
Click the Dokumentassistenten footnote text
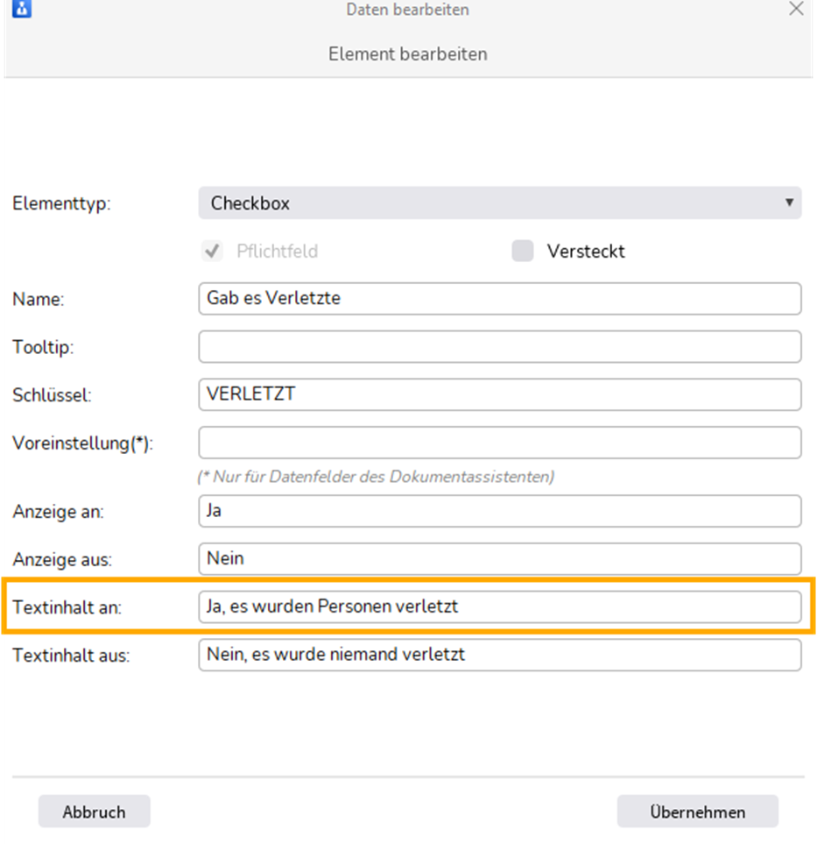point(376,477)
